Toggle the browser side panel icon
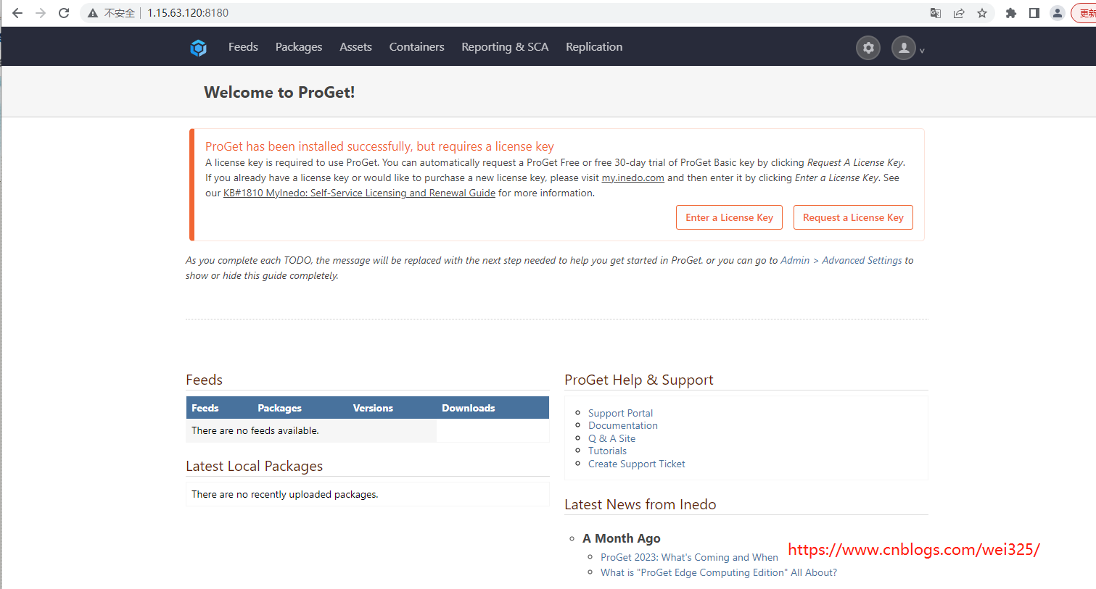The width and height of the screenshot is (1096, 589). pyautogui.click(x=1034, y=13)
